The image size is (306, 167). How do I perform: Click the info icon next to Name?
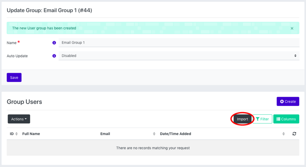54,43
